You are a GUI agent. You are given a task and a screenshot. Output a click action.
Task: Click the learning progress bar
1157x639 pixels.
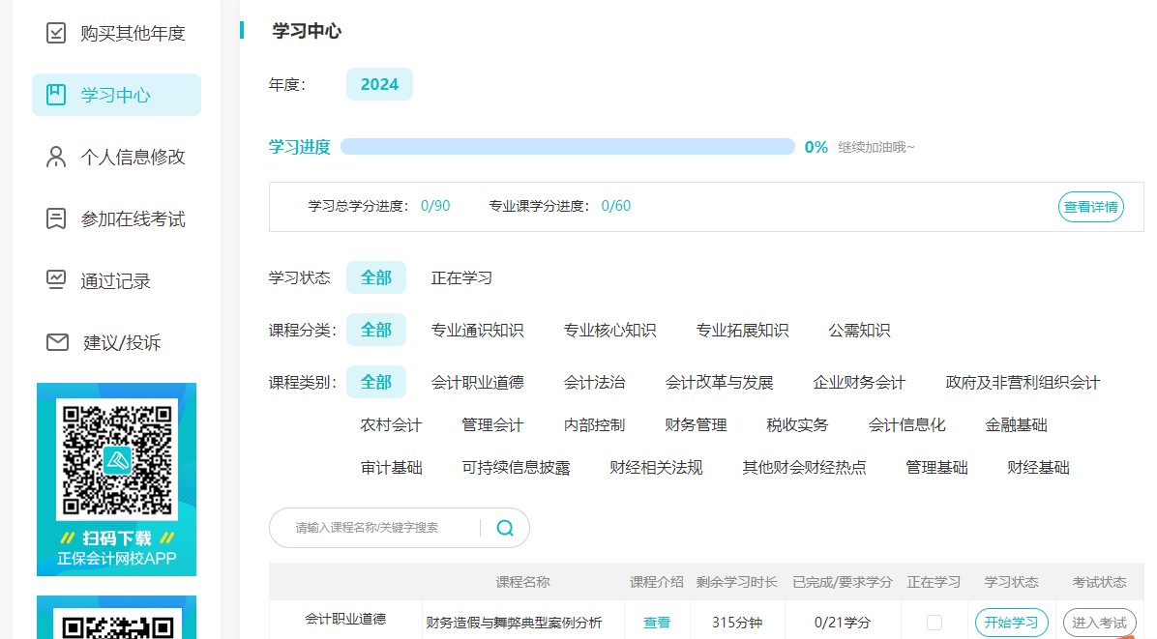(x=569, y=146)
